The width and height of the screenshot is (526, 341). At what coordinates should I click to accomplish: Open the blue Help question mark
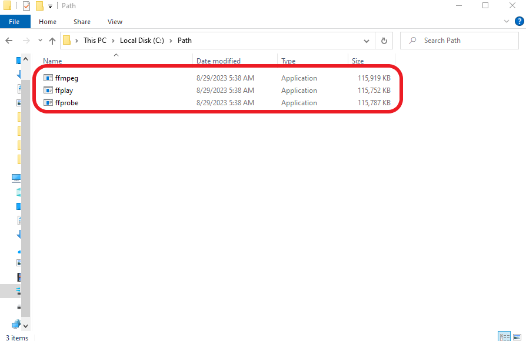(x=520, y=21)
